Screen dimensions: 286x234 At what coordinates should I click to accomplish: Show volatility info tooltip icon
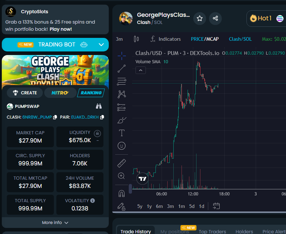tap(93, 200)
